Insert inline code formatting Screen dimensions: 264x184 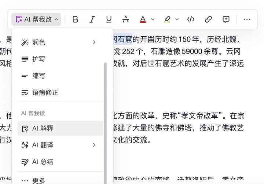point(191,19)
